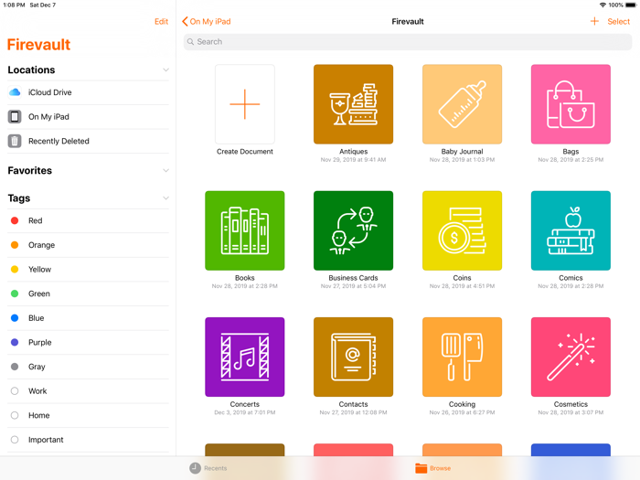
Task: Tap the Select button
Action: tap(618, 21)
